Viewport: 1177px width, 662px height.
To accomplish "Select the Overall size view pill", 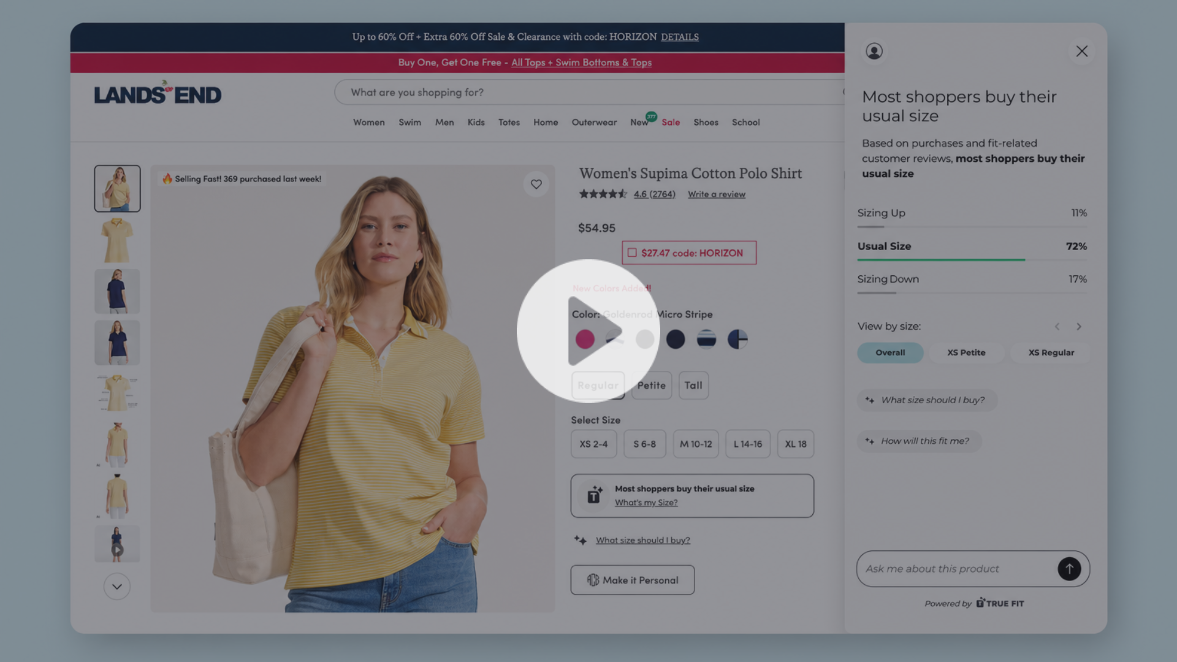I will (x=890, y=352).
